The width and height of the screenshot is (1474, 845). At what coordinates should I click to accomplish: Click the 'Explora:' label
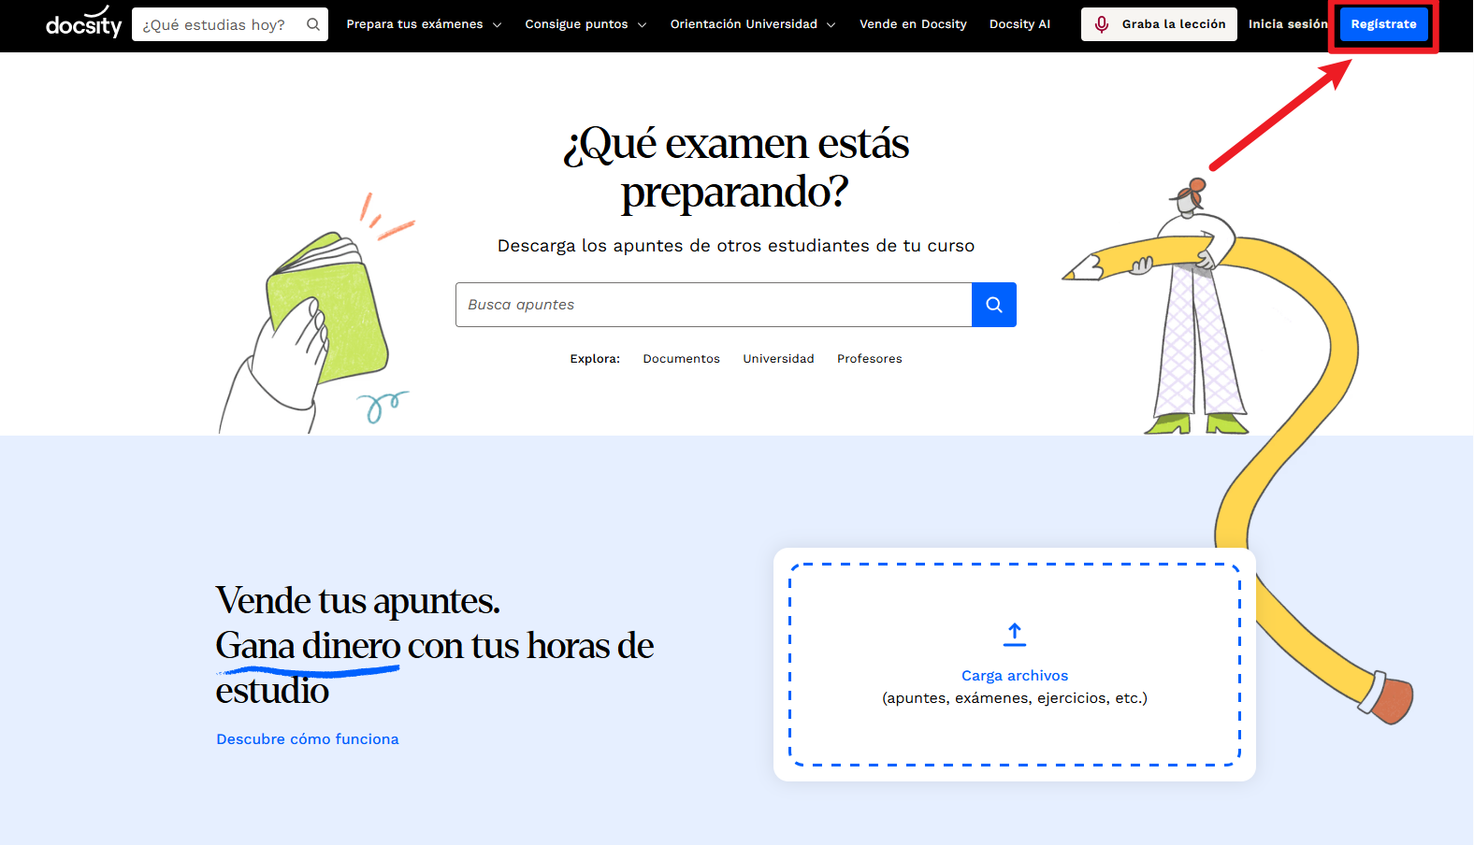(595, 359)
